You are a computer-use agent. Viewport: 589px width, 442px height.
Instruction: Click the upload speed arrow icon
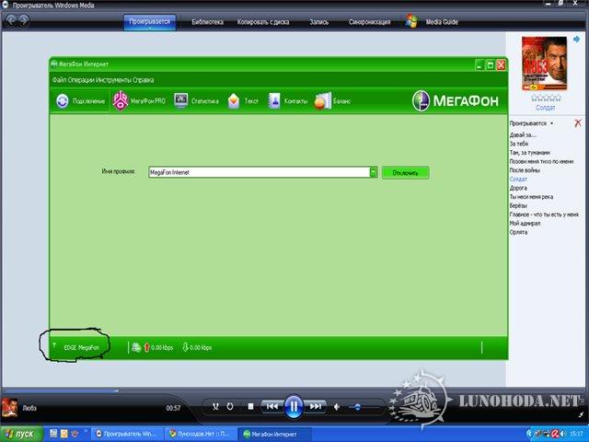[x=146, y=347]
